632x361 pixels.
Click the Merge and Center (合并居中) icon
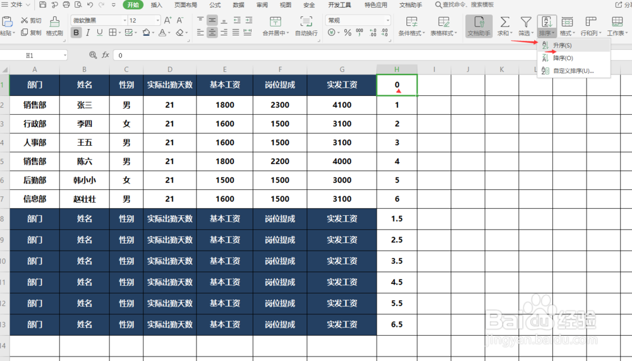[276, 21]
